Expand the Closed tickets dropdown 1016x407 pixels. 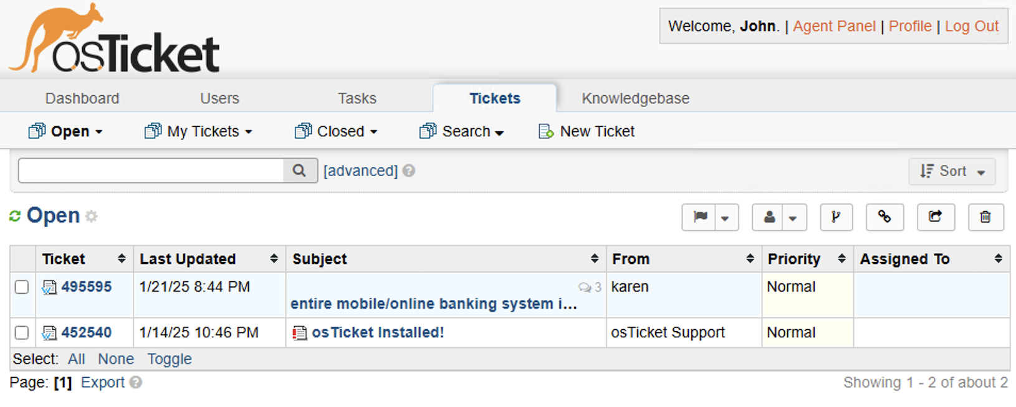336,131
